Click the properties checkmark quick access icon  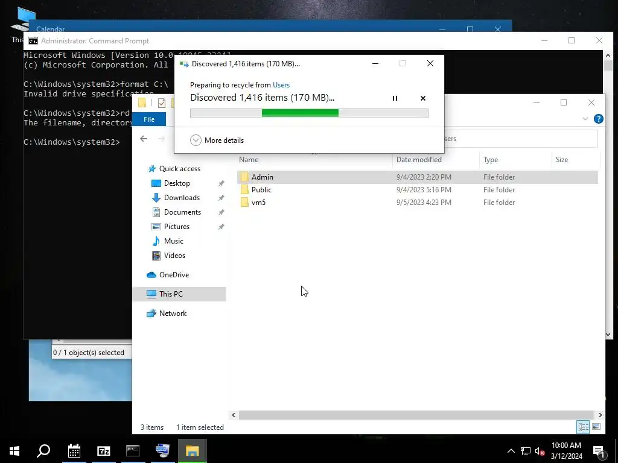click(x=162, y=103)
